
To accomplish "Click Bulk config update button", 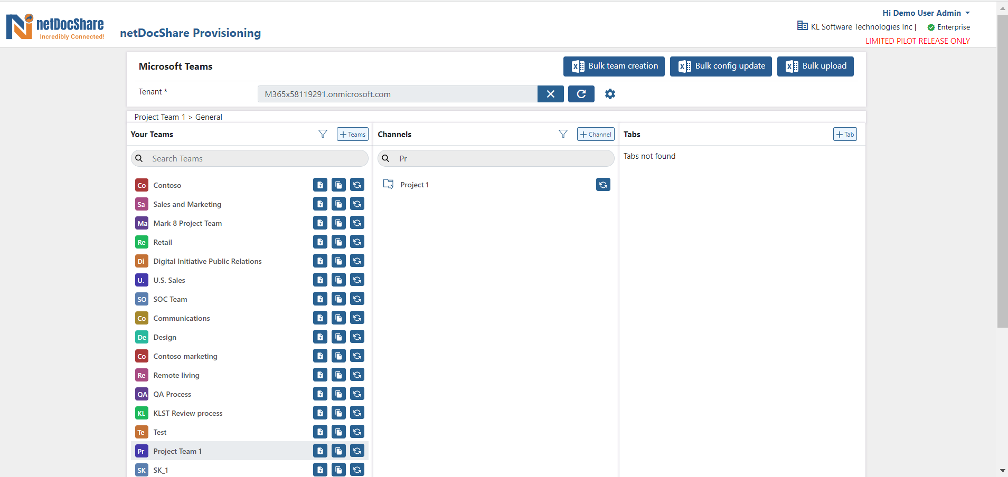I will (721, 66).
